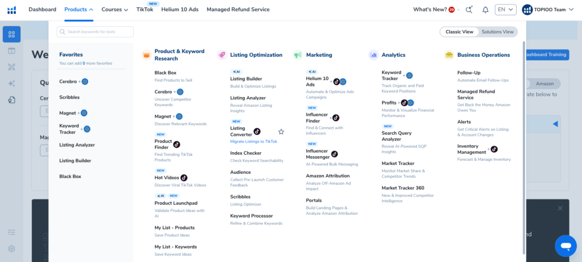The height and width of the screenshot is (262, 582).
Task: Select the Classic View toggle option
Action: pos(459,32)
